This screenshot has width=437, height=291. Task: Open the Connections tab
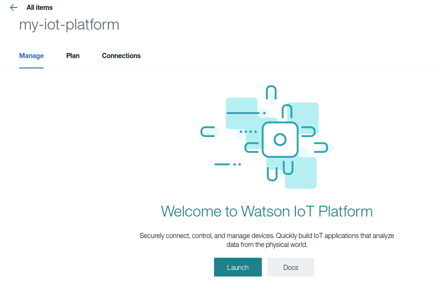(x=121, y=56)
